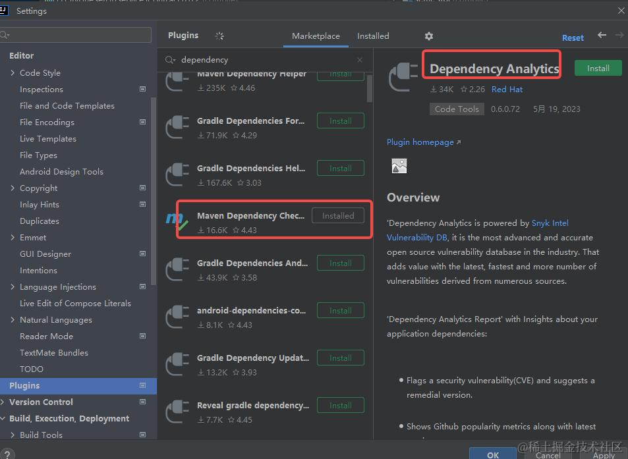Clear the dependency search text

(x=360, y=60)
